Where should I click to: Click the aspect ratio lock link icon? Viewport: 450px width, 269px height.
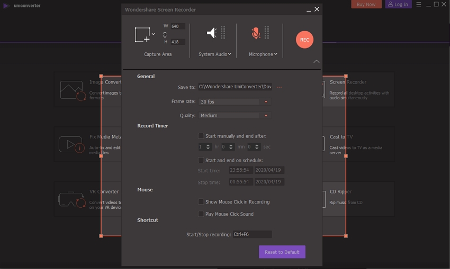165,34
